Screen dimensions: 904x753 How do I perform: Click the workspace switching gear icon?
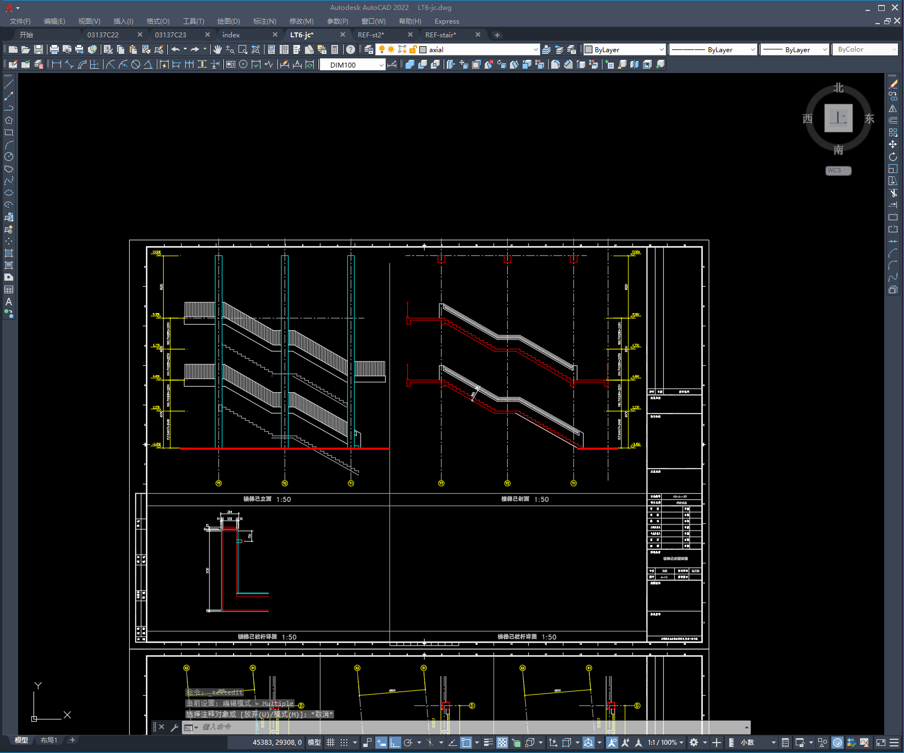tap(694, 743)
